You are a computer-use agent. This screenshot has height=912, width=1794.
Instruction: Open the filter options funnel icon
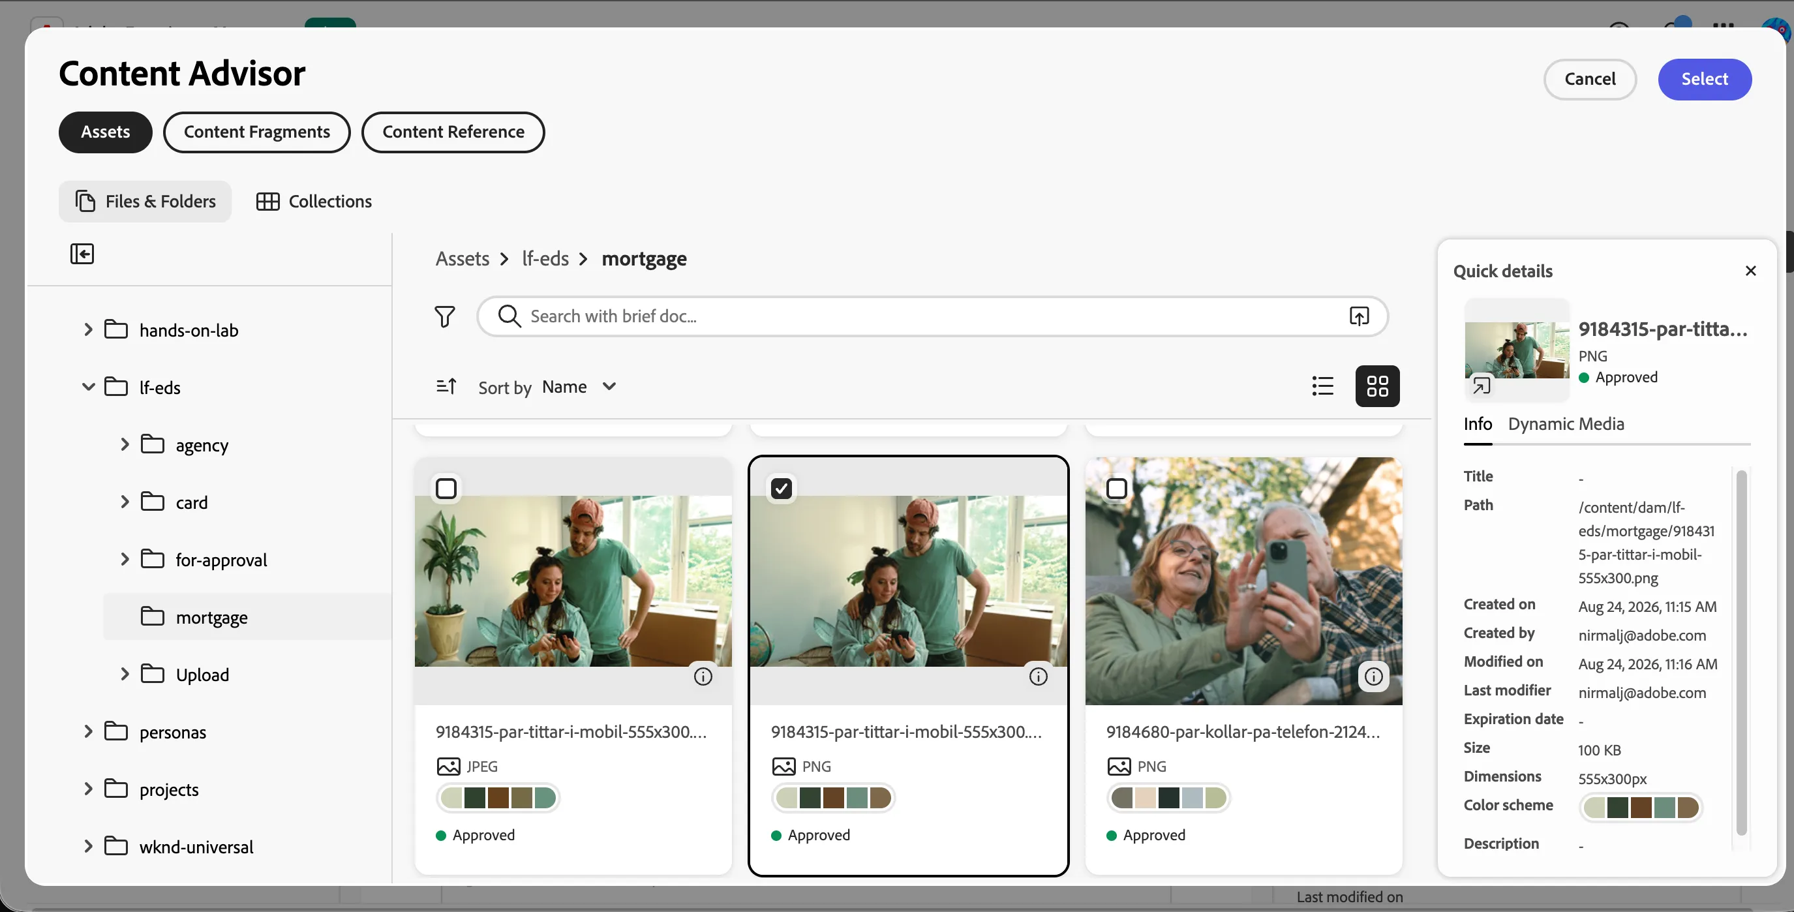445,317
